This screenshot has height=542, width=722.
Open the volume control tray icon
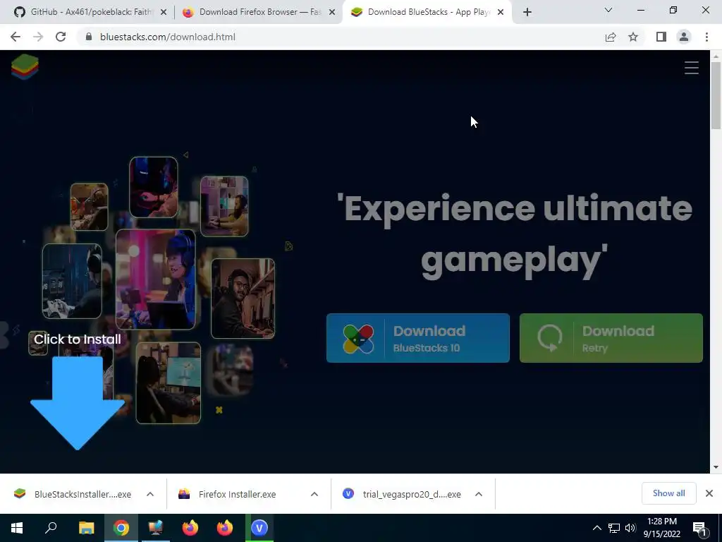pos(630,528)
